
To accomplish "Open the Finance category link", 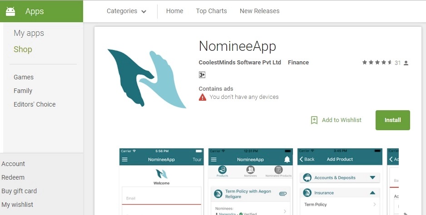I will (298, 63).
